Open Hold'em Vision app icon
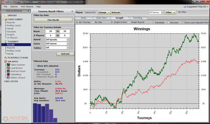Screen dimensions: 210x124 8,71
